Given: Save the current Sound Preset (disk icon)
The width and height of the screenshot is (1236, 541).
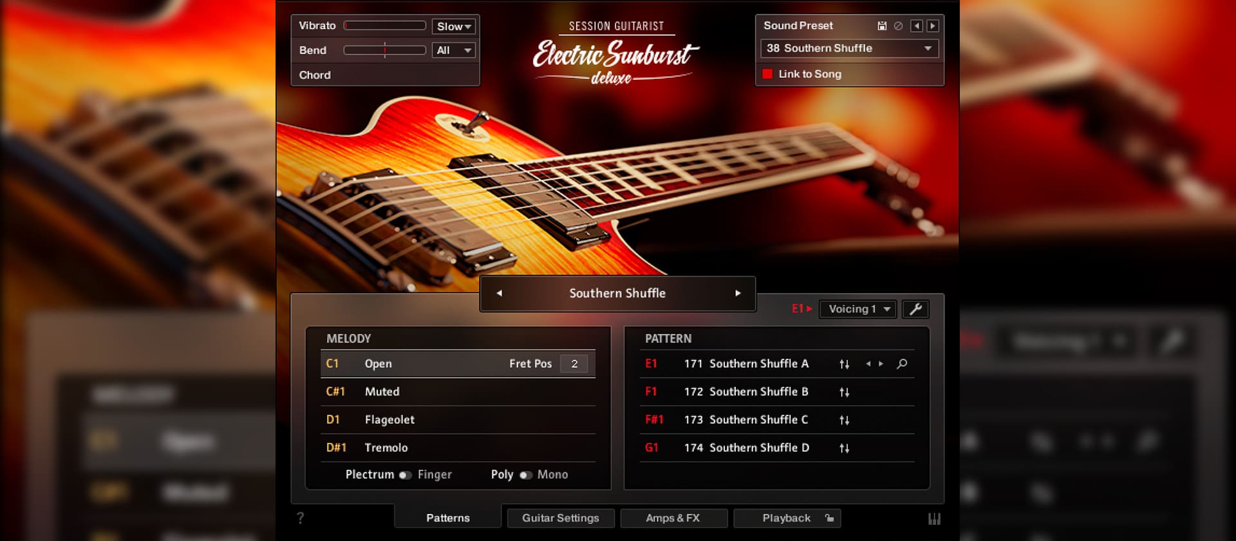Looking at the screenshot, I should click(x=882, y=26).
